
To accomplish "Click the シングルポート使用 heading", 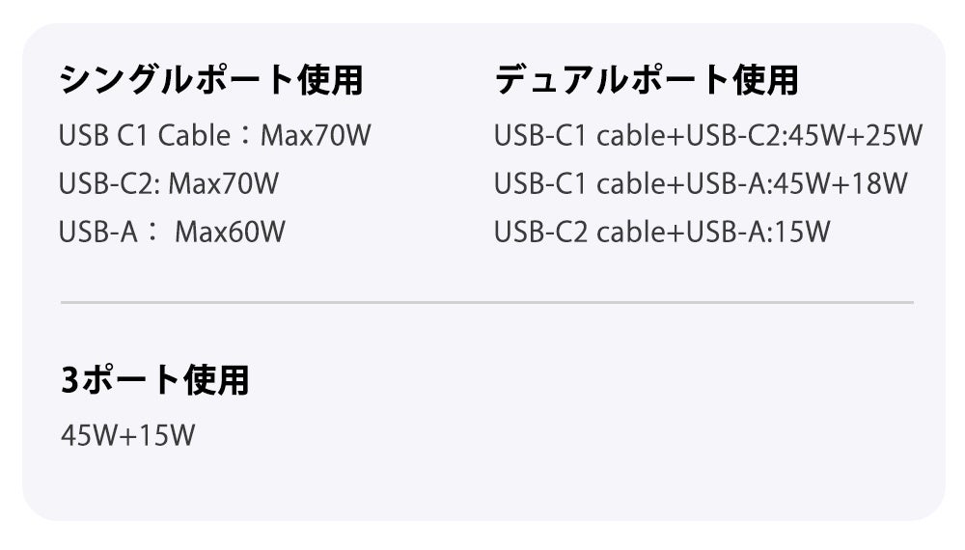I will [210, 81].
